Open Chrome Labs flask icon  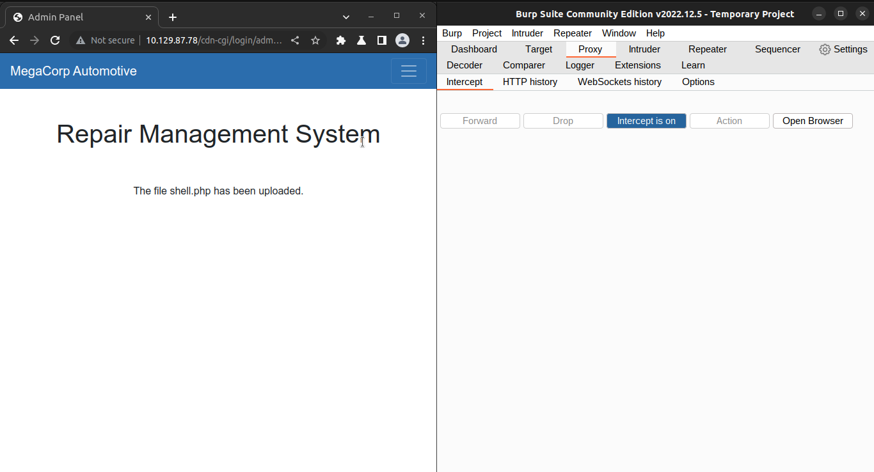click(x=362, y=40)
